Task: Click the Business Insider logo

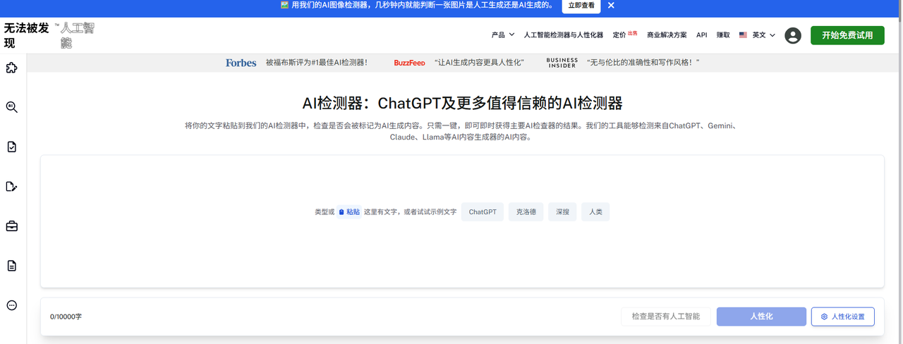Action: pyautogui.click(x=562, y=63)
